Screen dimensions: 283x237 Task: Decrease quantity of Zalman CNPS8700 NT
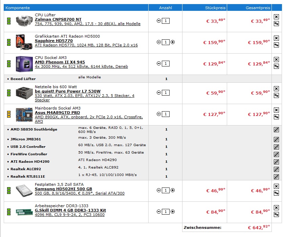(159, 21)
